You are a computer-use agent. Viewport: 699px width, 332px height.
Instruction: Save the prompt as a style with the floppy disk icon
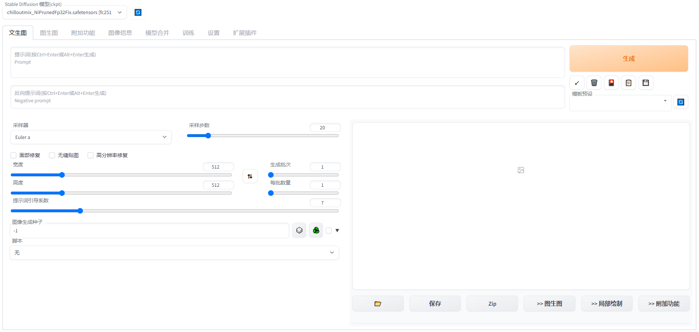tap(646, 83)
